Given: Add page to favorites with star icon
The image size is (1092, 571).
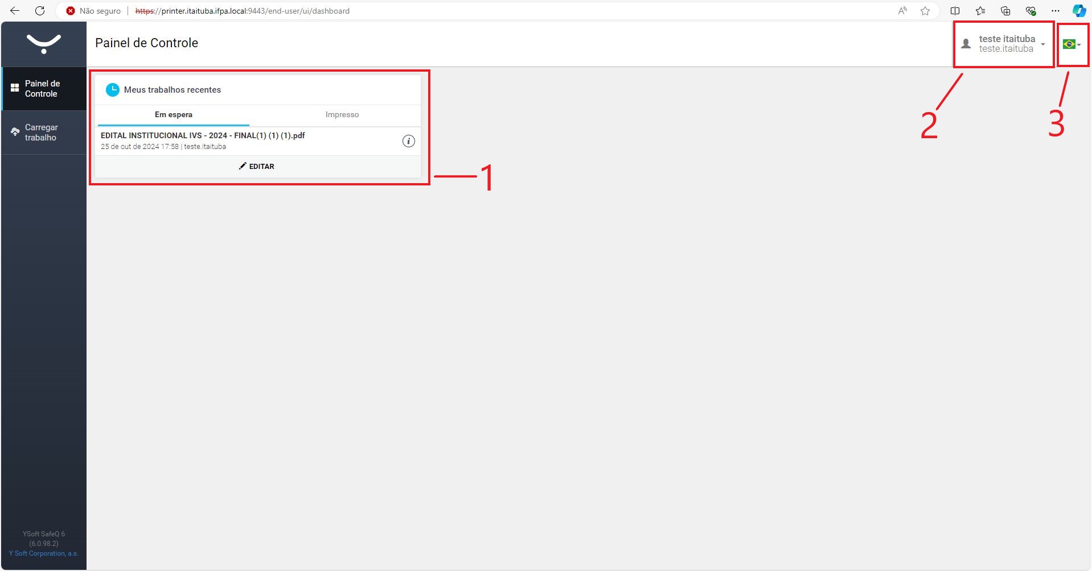Looking at the screenshot, I should (925, 11).
